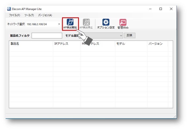Image resolution: width=188 pixels, height=130 pixels.
Task: Sort by IPアドレス column header
Action: (x=67, y=44)
